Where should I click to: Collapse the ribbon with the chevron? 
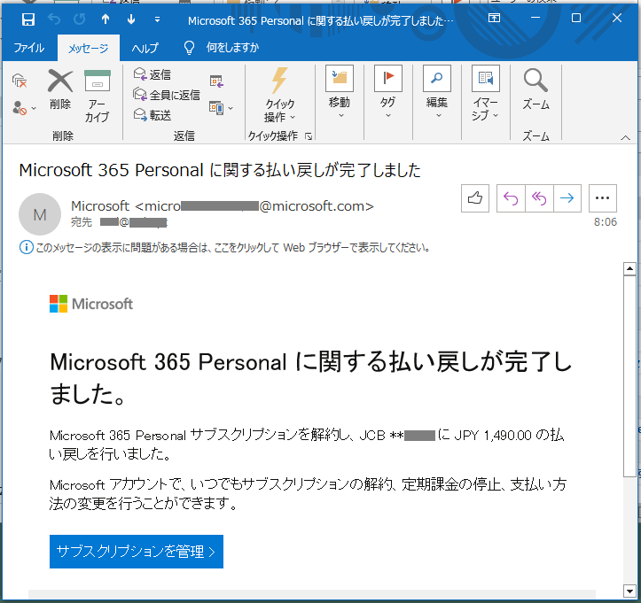coord(625,137)
